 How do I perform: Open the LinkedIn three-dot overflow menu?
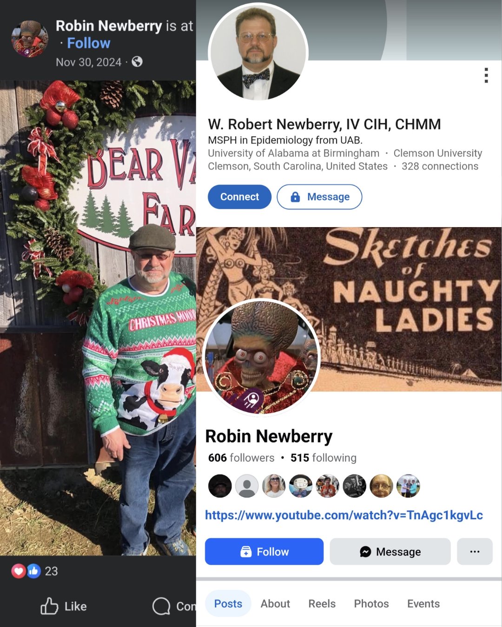point(486,75)
